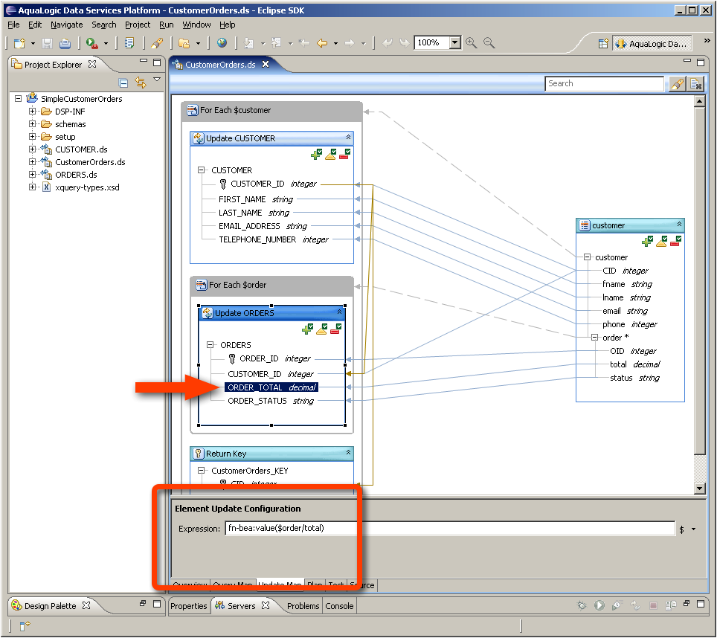The height and width of the screenshot is (638, 717).
Task: Switch to the Console tab
Action: click(x=339, y=606)
